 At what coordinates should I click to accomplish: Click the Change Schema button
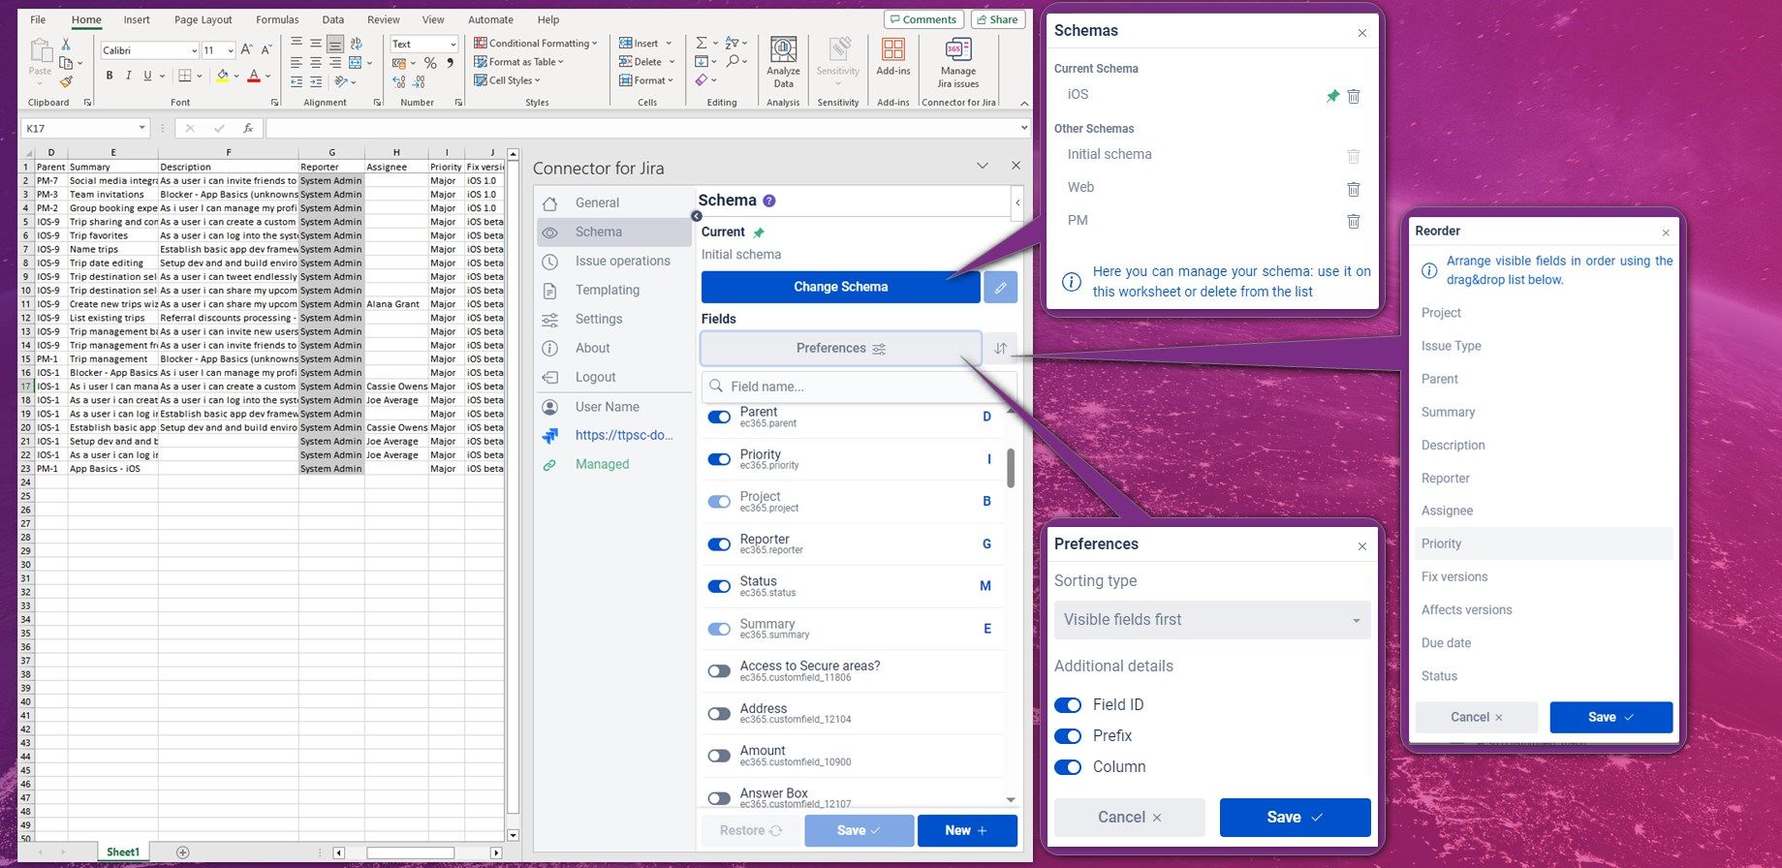[840, 287]
